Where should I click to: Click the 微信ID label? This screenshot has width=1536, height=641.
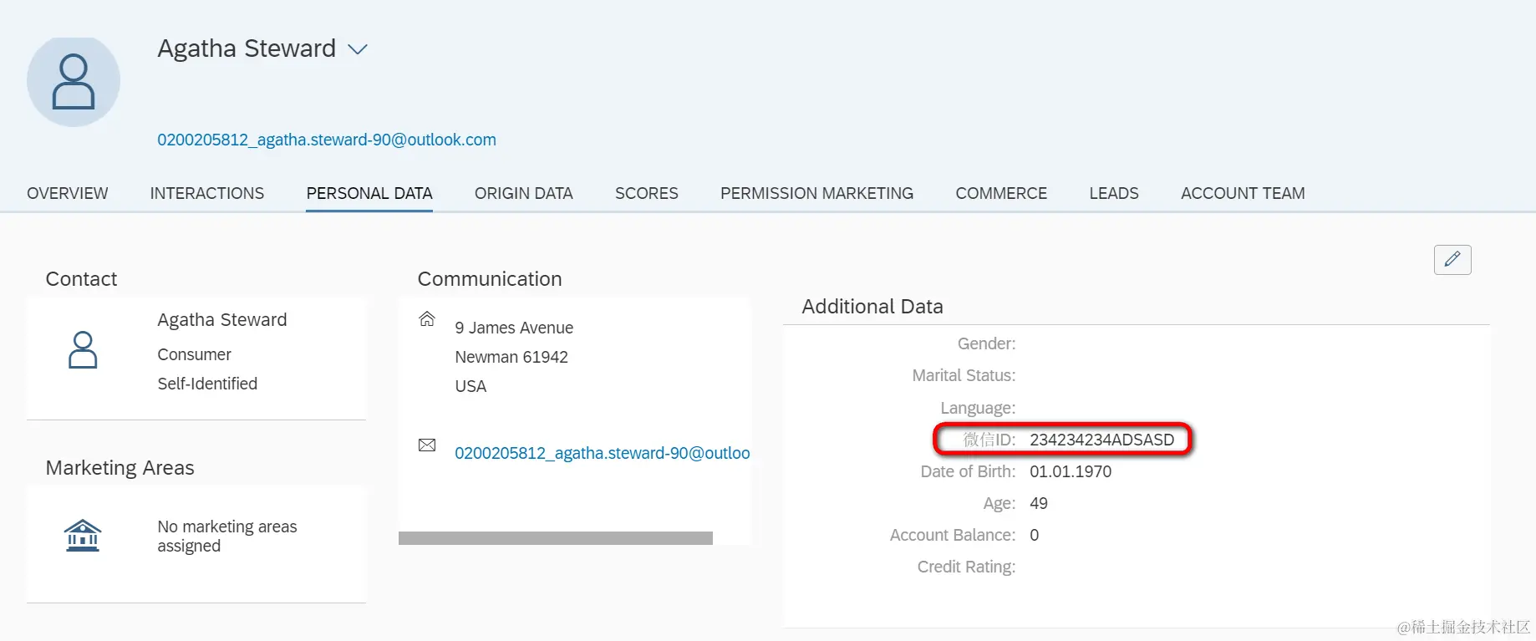[989, 440]
